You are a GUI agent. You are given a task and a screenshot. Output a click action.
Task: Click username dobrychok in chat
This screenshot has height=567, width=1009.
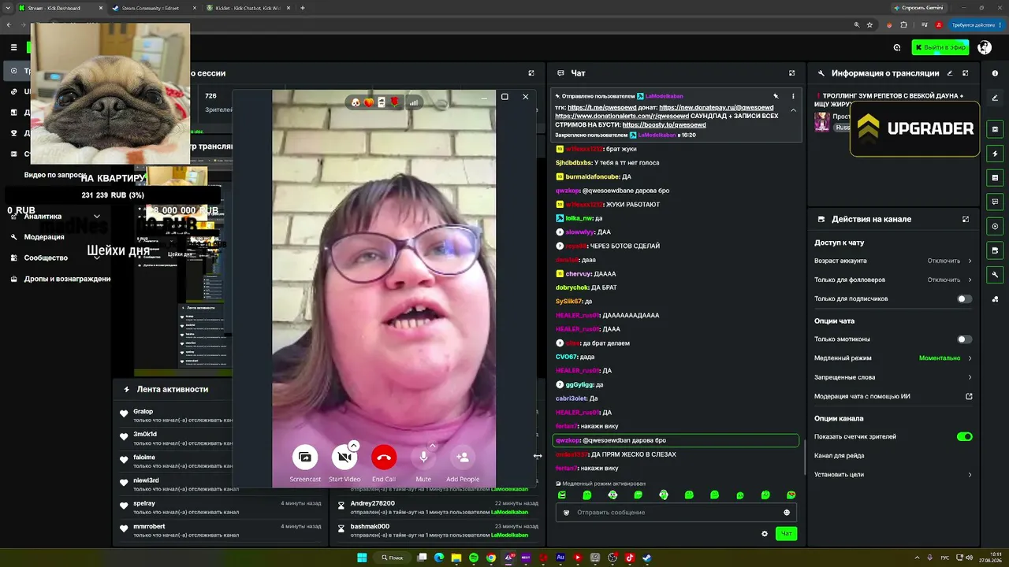coord(572,287)
